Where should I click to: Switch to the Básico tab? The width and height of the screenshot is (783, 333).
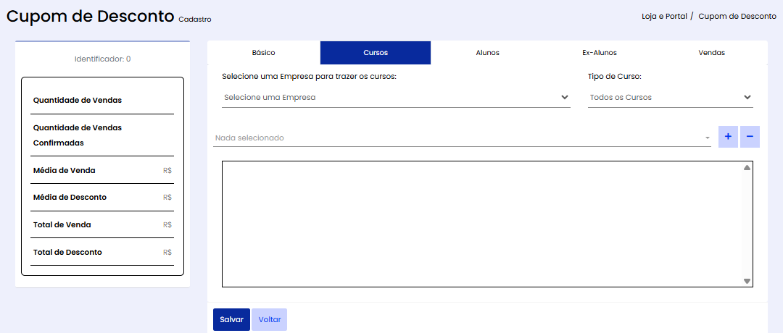(x=263, y=53)
